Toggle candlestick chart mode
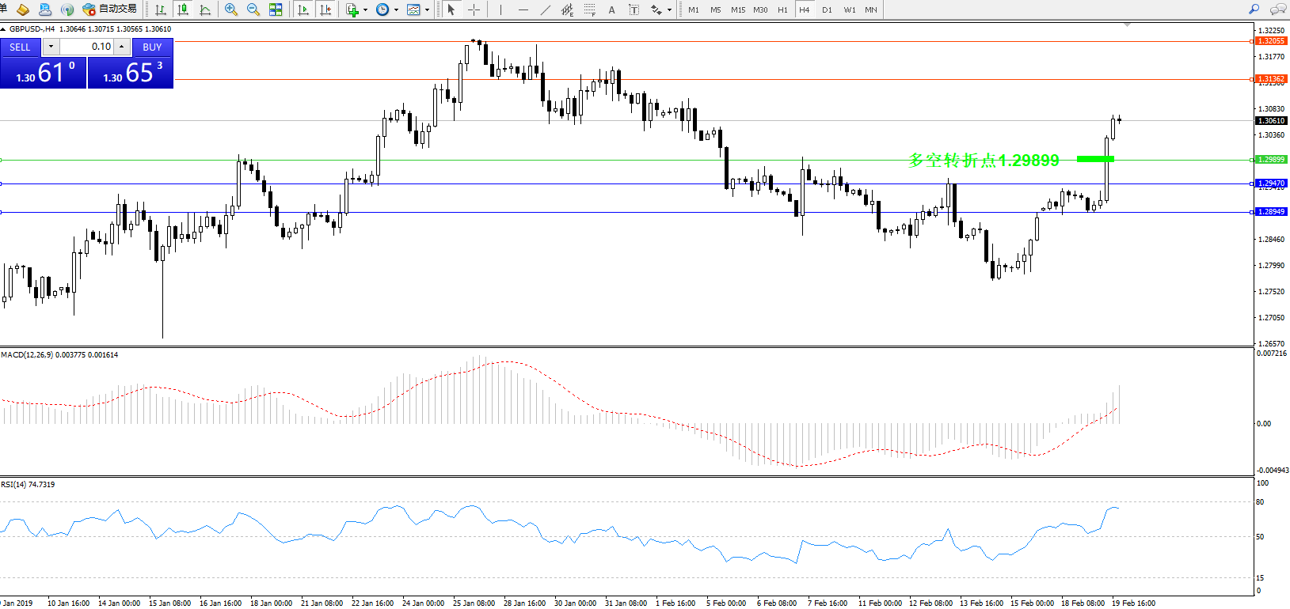The image size is (1290, 609). [x=183, y=9]
